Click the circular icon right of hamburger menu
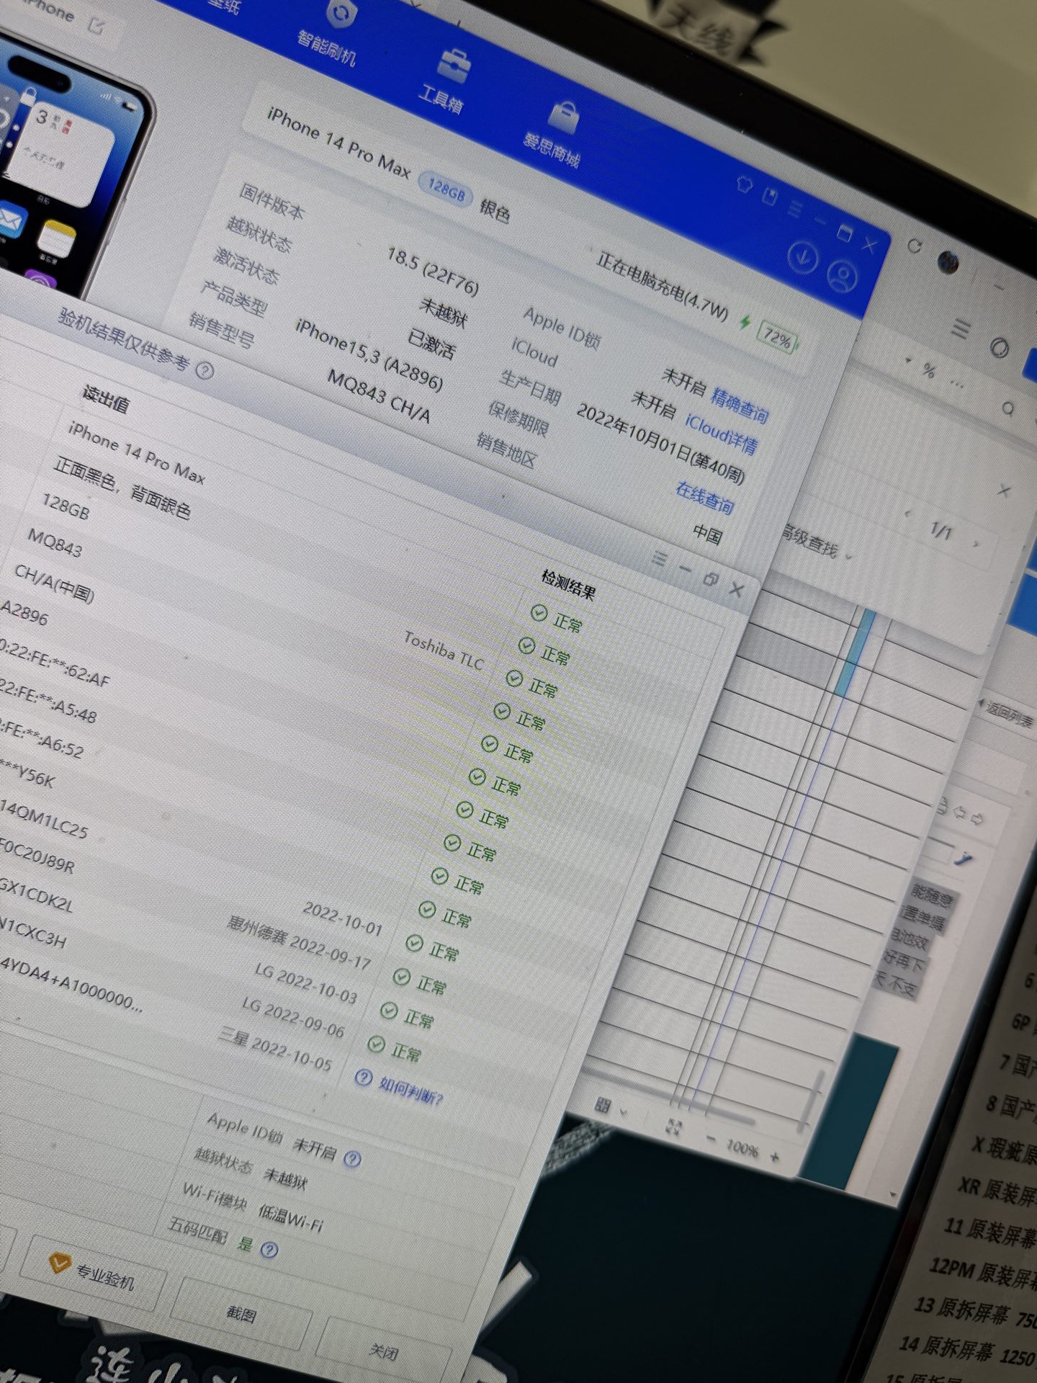1037x1383 pixels. click(1000, 348)
